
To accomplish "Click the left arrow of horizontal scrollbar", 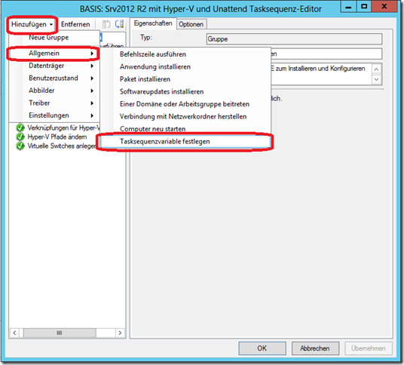I will tap(14, 333).
